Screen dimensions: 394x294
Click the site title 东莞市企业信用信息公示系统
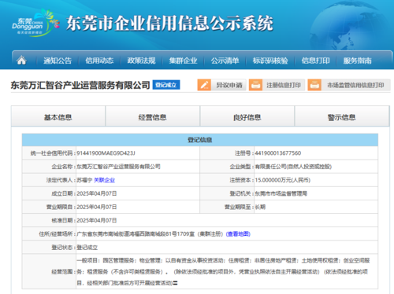click(169, 23)
